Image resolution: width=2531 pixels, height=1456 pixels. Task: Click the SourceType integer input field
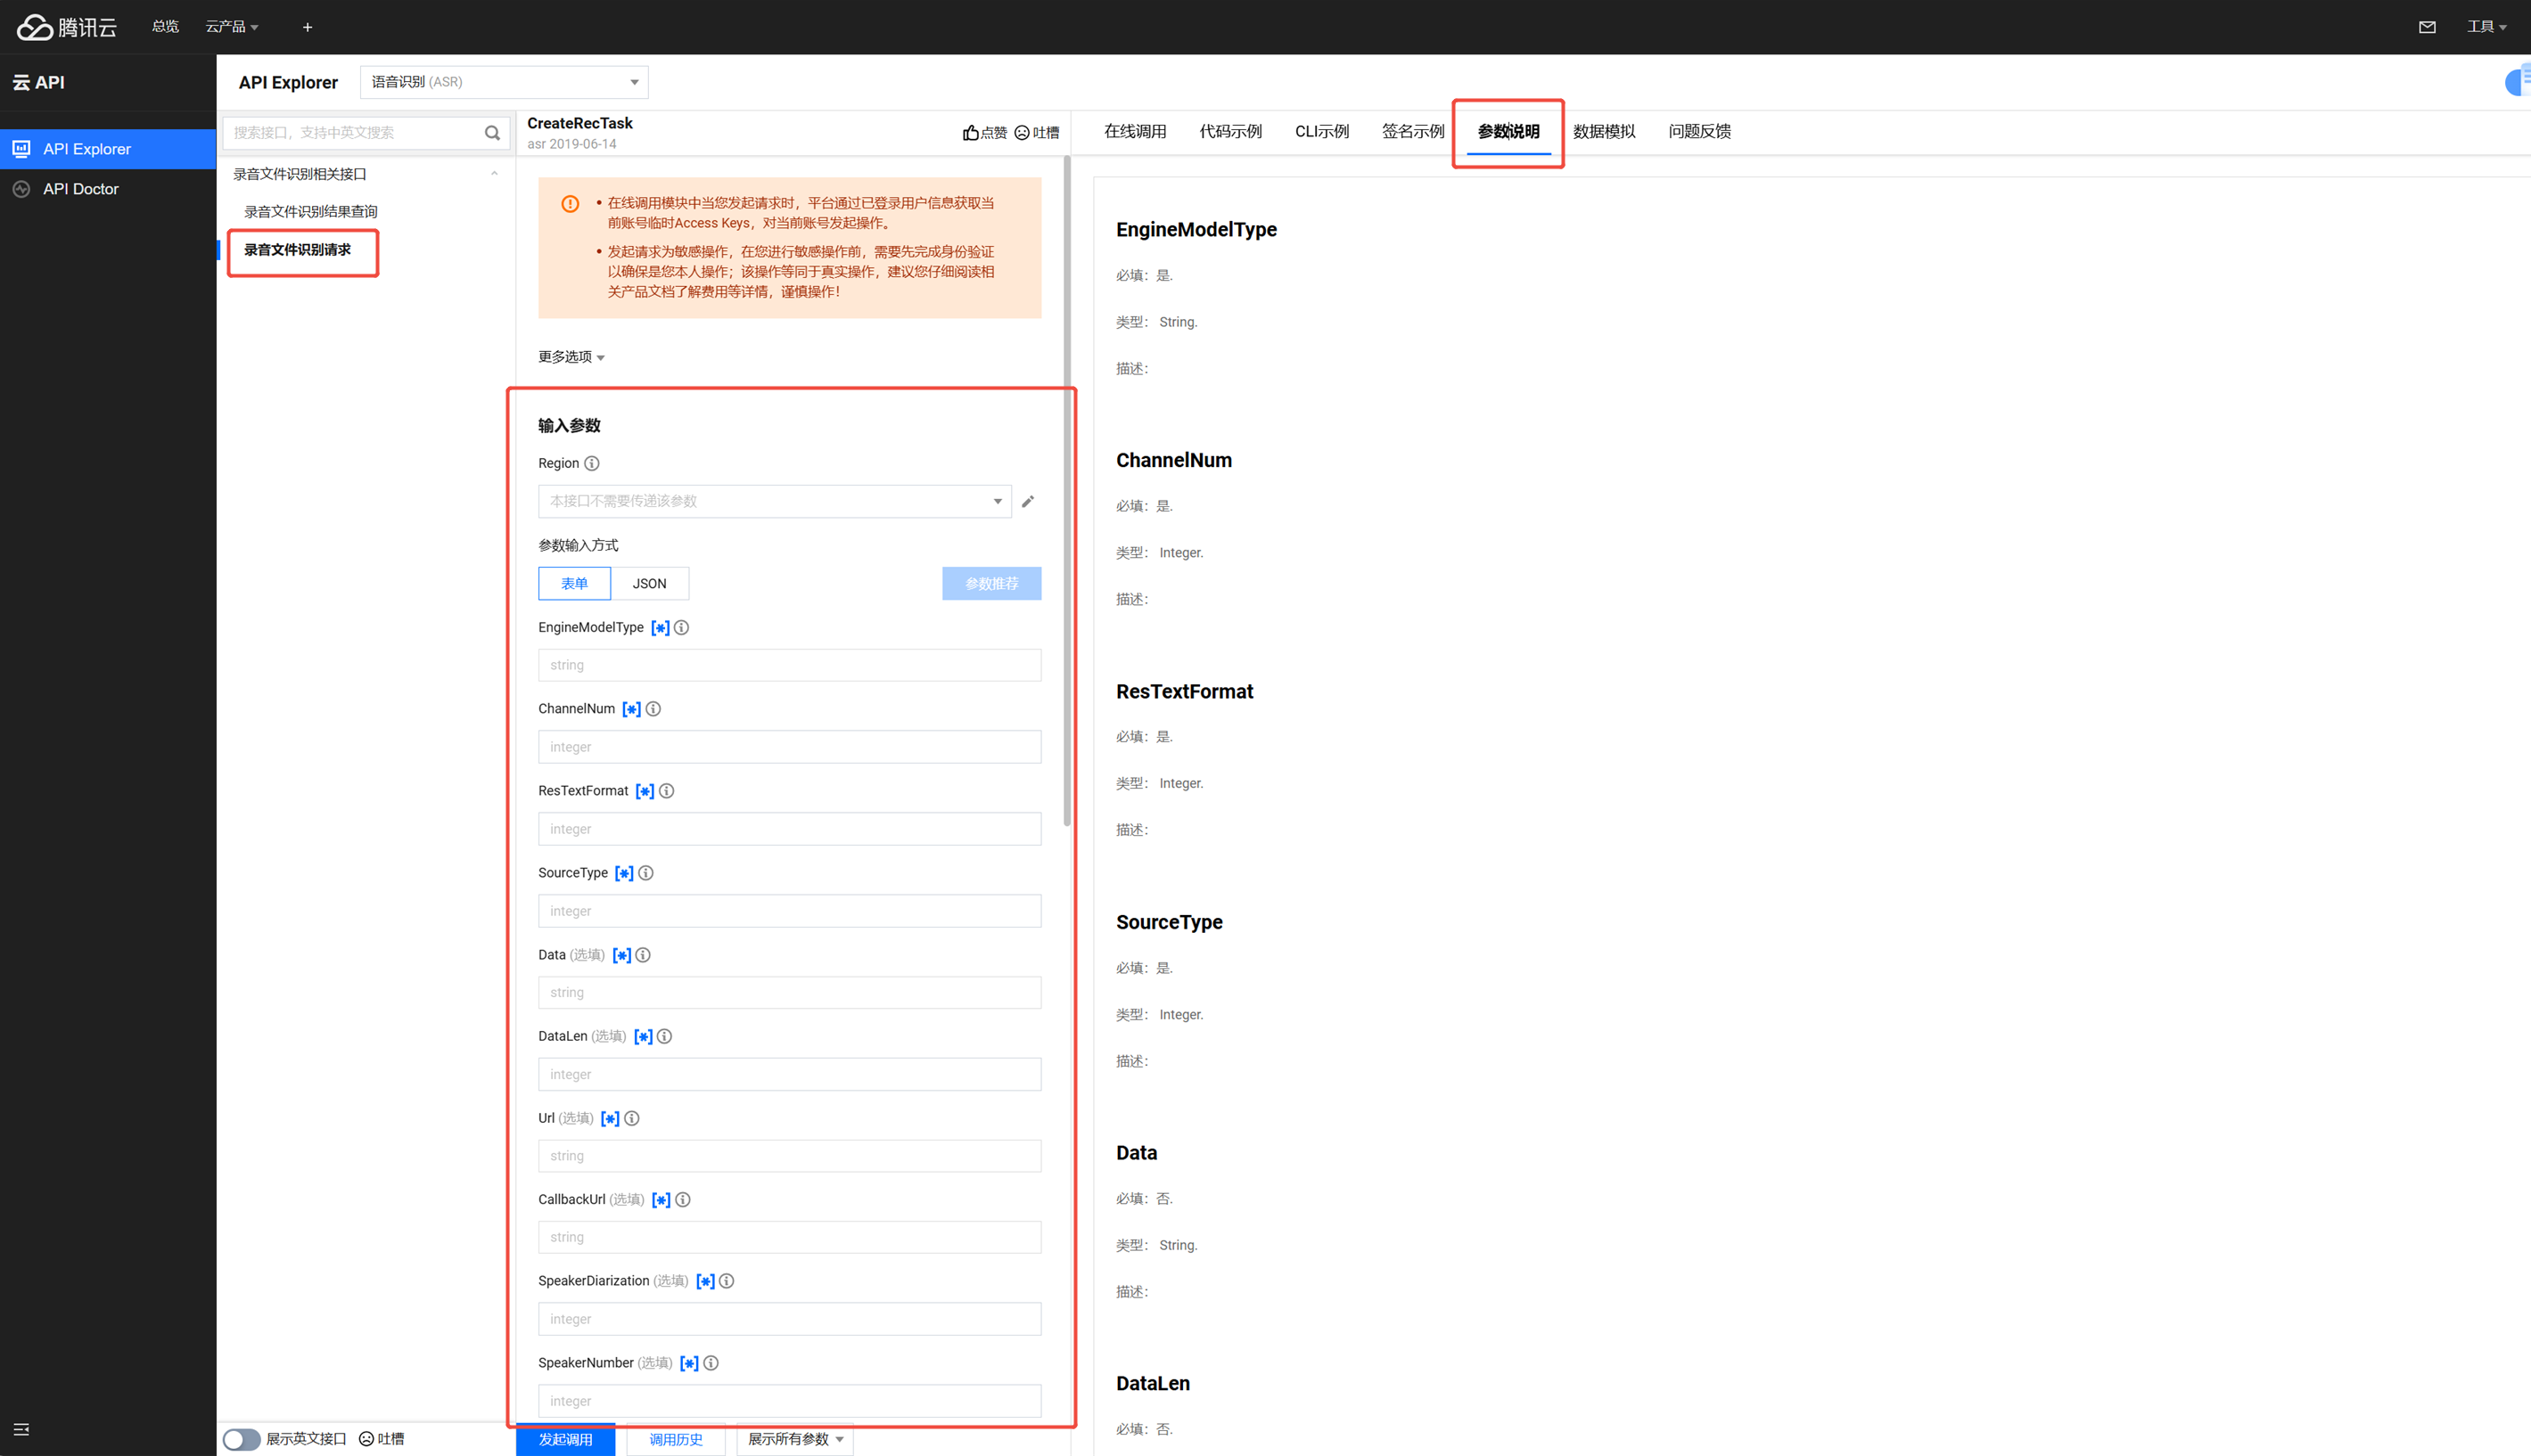pos(788,911)
